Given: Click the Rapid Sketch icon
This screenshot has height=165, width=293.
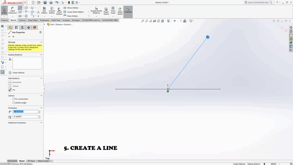Looking at the screenshot, I should pos(120,11).
